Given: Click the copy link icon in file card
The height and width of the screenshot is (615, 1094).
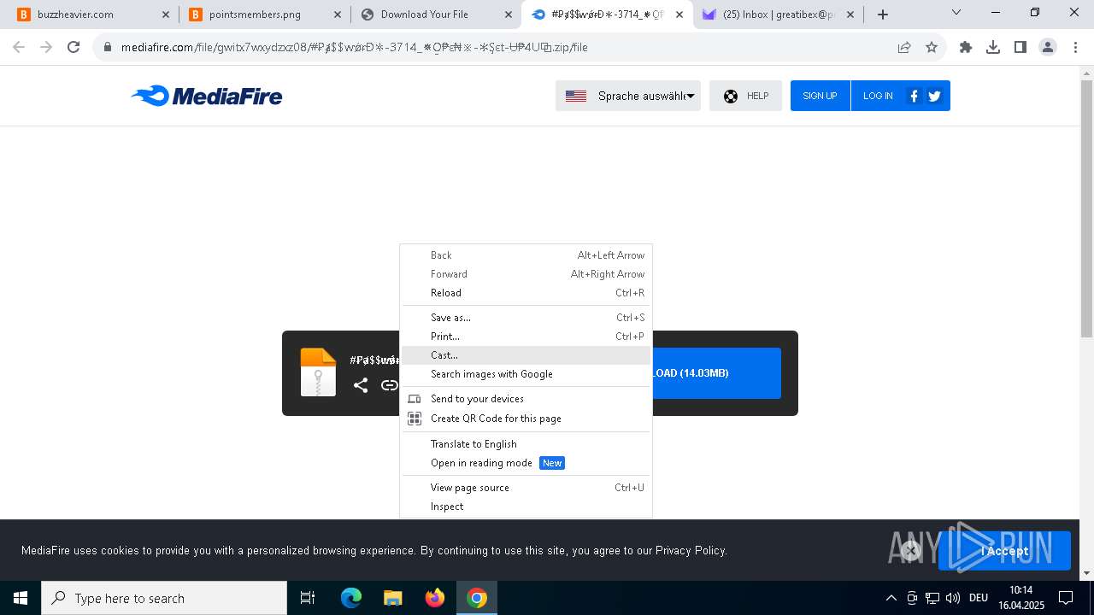Looking at the screenshot, I should tap(389, 385).
